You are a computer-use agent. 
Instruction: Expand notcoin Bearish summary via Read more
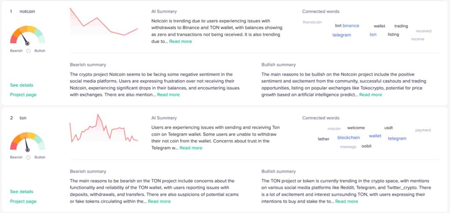[x=168, y=95]
